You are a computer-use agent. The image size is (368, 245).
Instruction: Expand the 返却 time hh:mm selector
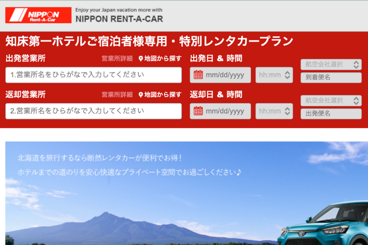coord(274,111)
